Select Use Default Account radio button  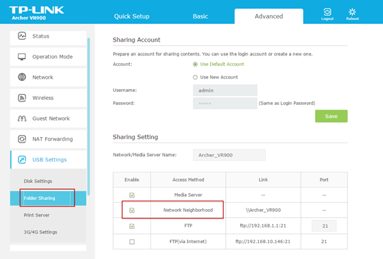point(195,64)
